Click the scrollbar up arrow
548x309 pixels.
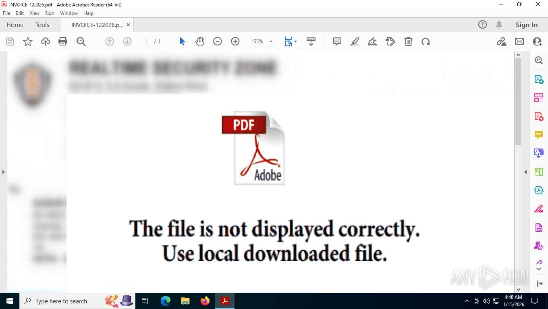(x=518, y=55)
